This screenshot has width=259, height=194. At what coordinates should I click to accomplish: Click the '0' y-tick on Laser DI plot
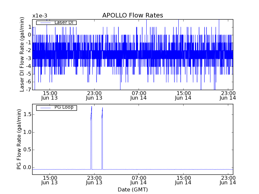pos(29,35)
